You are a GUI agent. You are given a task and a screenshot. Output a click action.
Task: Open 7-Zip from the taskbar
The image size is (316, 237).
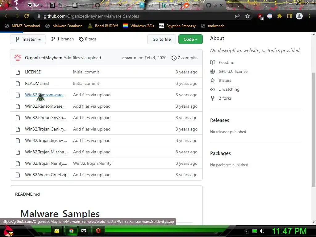click(84, 231)
